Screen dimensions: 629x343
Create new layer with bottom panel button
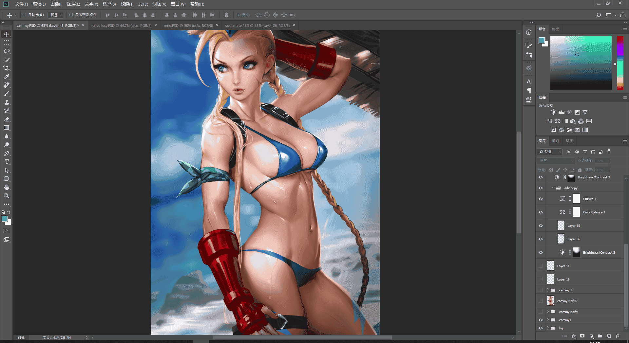pos(609,336)
